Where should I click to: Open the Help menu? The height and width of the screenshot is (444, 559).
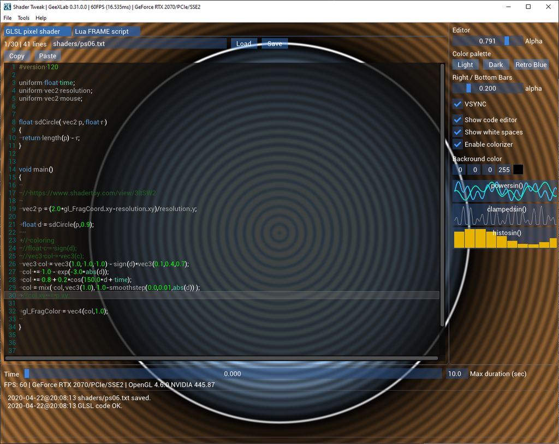[41, 18]
